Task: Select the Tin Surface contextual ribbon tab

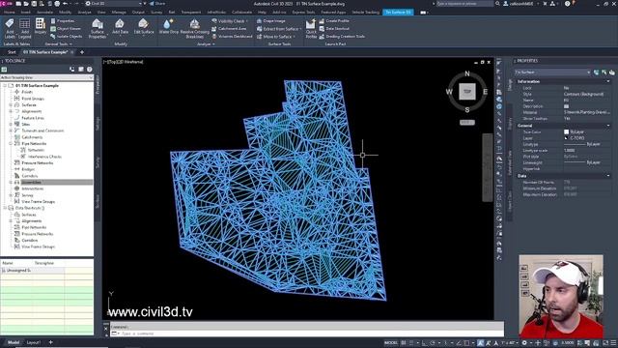Action: [398, 13]
